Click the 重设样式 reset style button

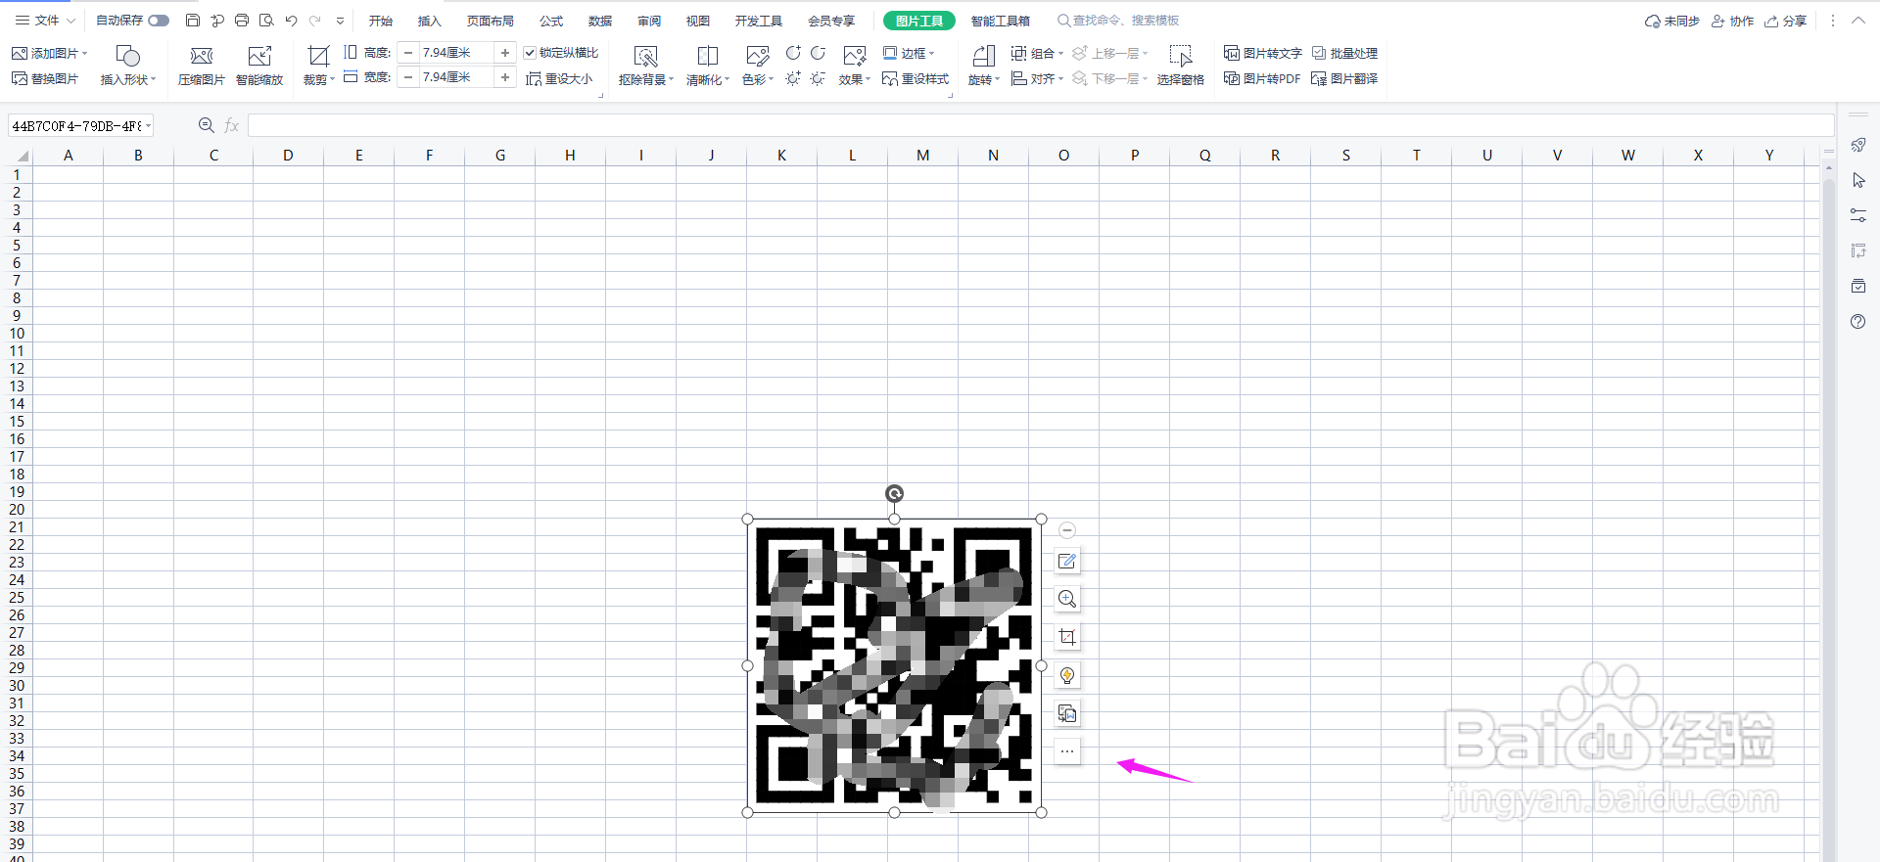916,78
